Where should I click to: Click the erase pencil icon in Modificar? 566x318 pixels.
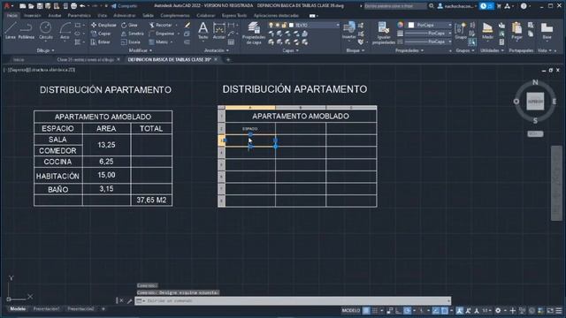click(x=187, y=25)
